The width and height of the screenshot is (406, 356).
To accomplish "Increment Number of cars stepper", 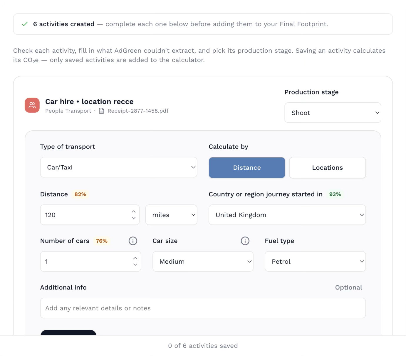I will point(135,258).
